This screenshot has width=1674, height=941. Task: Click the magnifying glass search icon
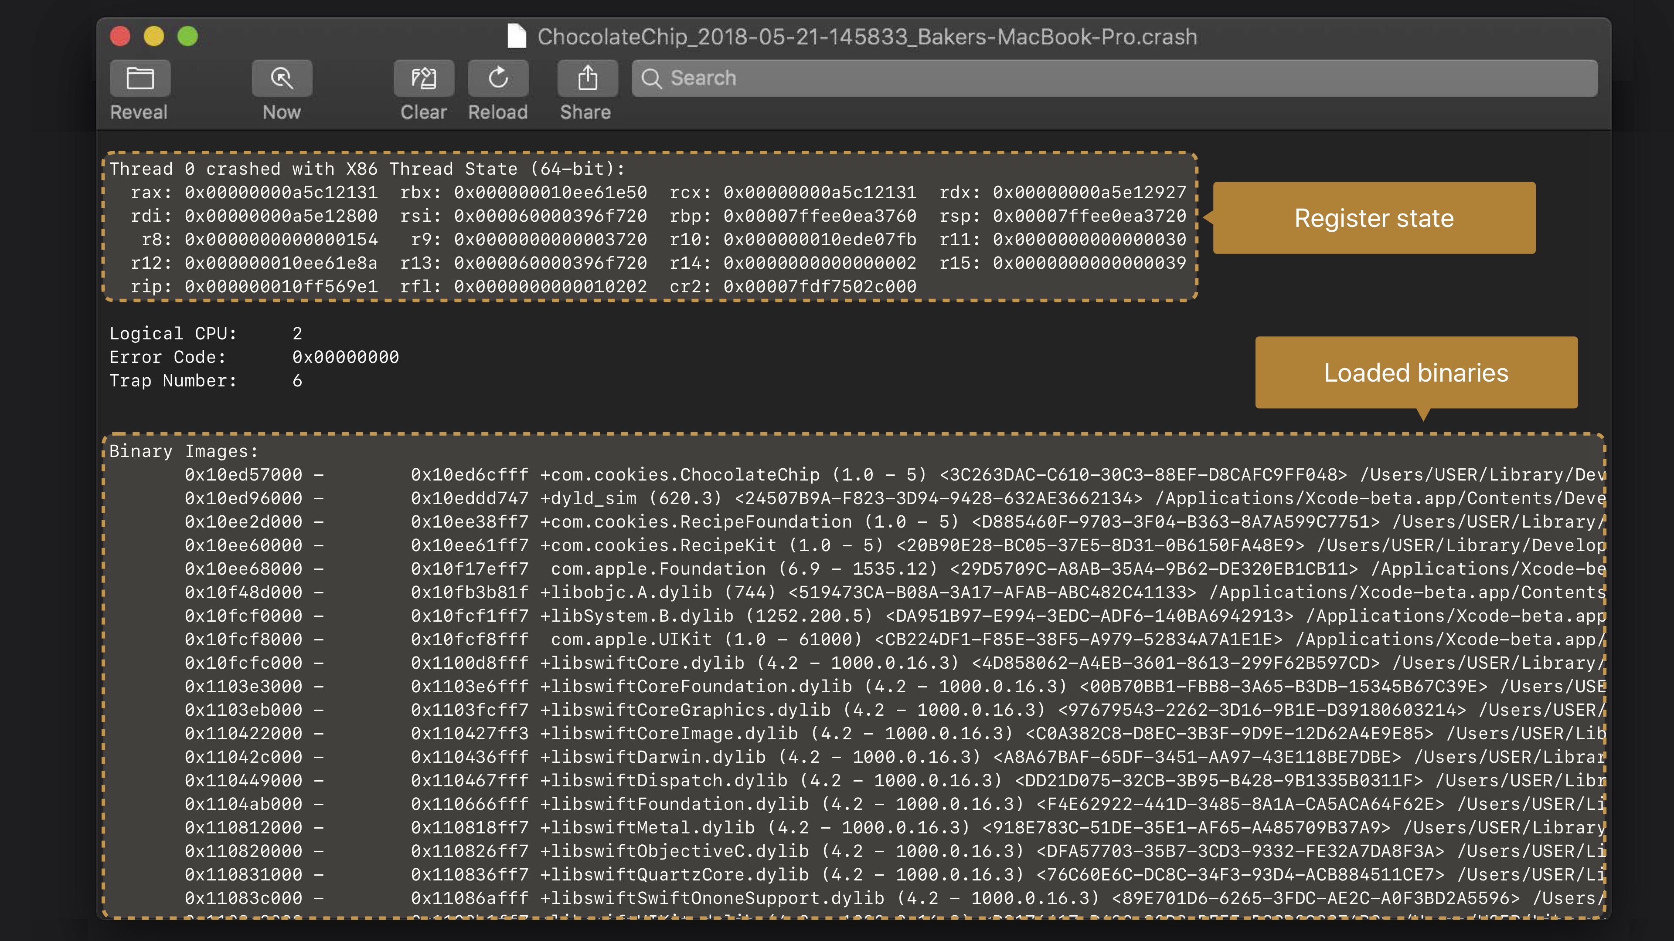coord(651,78)
